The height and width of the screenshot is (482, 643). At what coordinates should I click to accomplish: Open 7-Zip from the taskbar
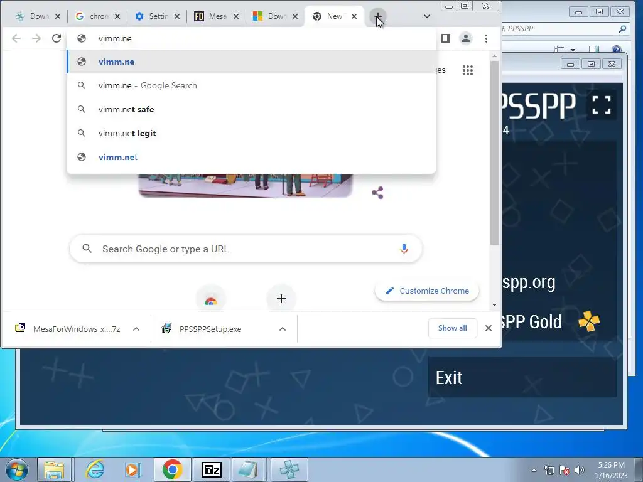coord(212,469)
